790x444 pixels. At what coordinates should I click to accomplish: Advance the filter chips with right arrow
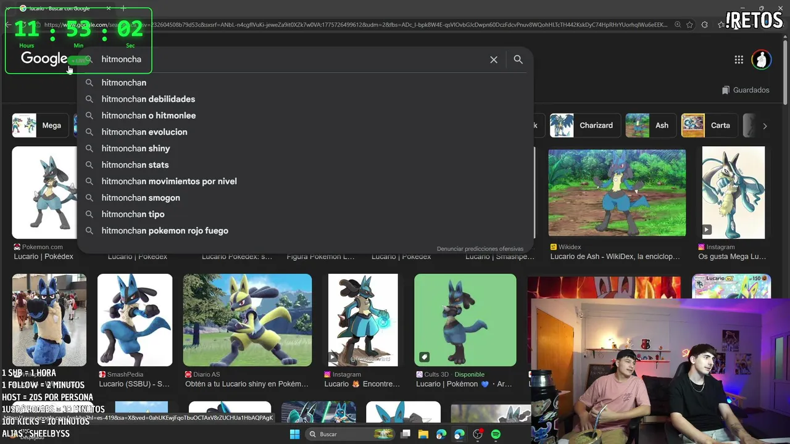tap(765, 126)
